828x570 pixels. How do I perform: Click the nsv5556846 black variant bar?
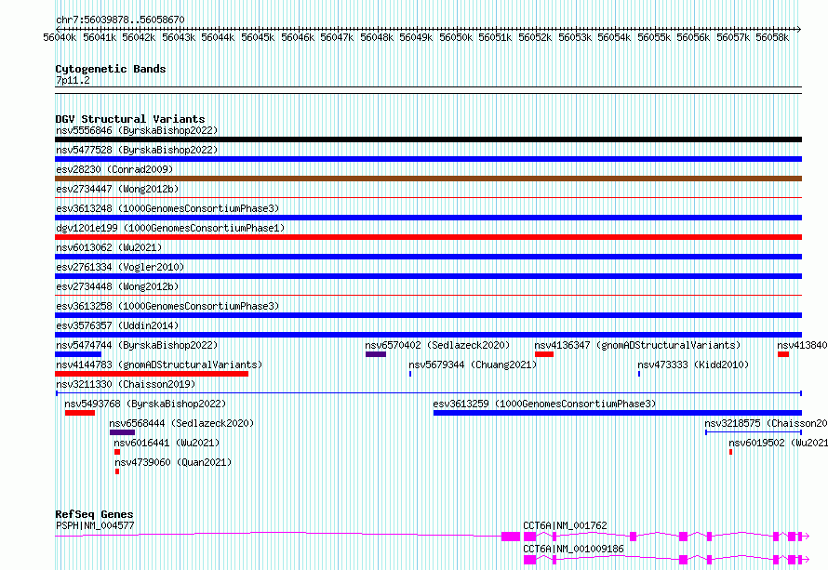(x=428, y=139)
